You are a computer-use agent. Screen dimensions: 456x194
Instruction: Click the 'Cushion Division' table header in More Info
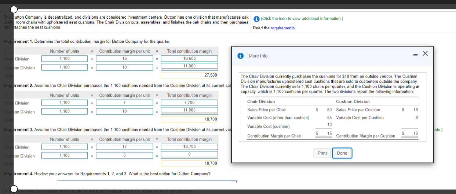(x=353, y=102)
